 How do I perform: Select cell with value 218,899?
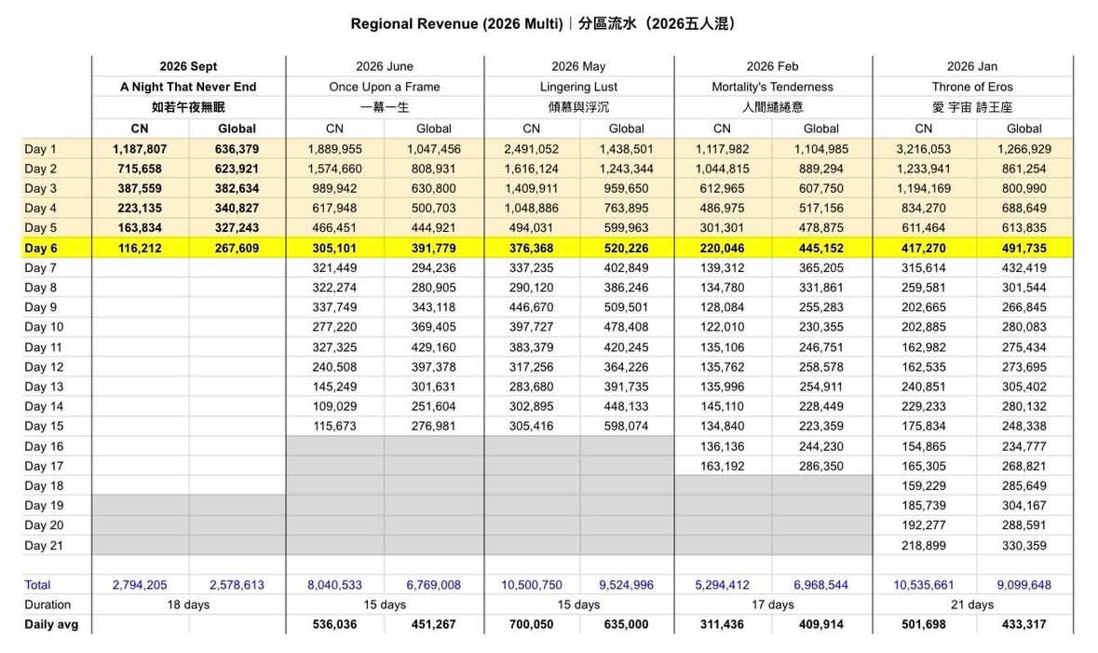coord(924,546)
